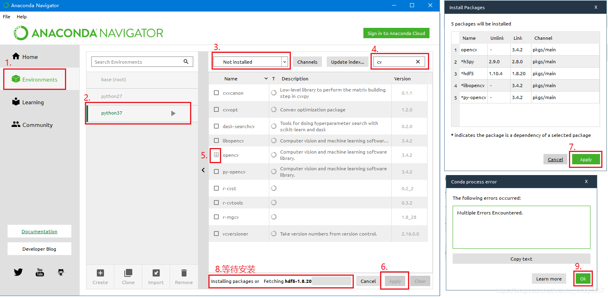
Task: Click the status circle icon for cvxopt
Action: coord(274,109)
